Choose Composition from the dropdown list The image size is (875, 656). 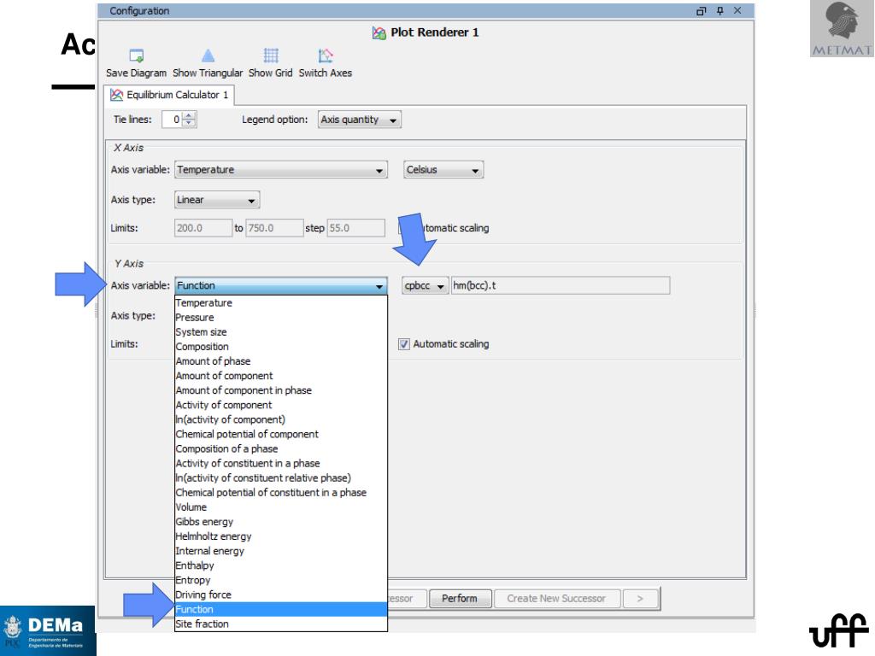(280, 347)
